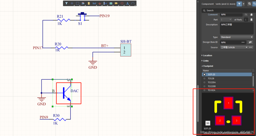Select the Place Net Label tool
The width and height of the screenshot is (256, 136).
click(x=94, y=3)
